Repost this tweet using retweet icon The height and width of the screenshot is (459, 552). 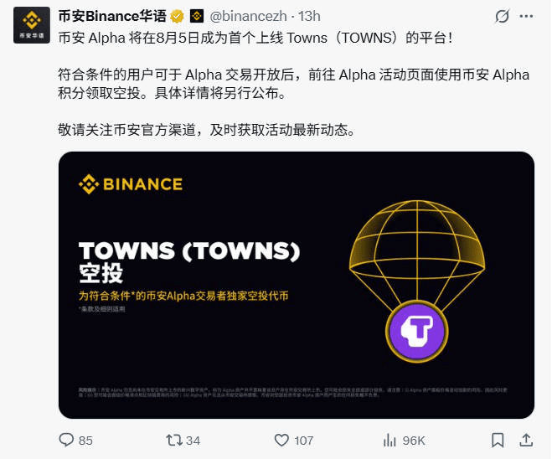pyautogui.click(x=174, y=440)
